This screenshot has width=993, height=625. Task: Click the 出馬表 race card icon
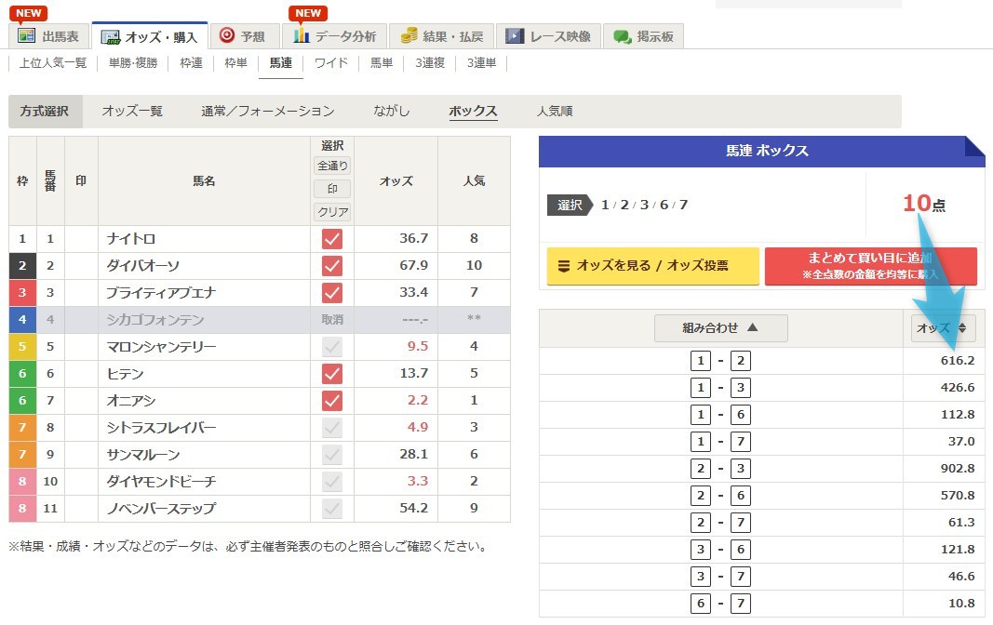[x=27, y=35]
